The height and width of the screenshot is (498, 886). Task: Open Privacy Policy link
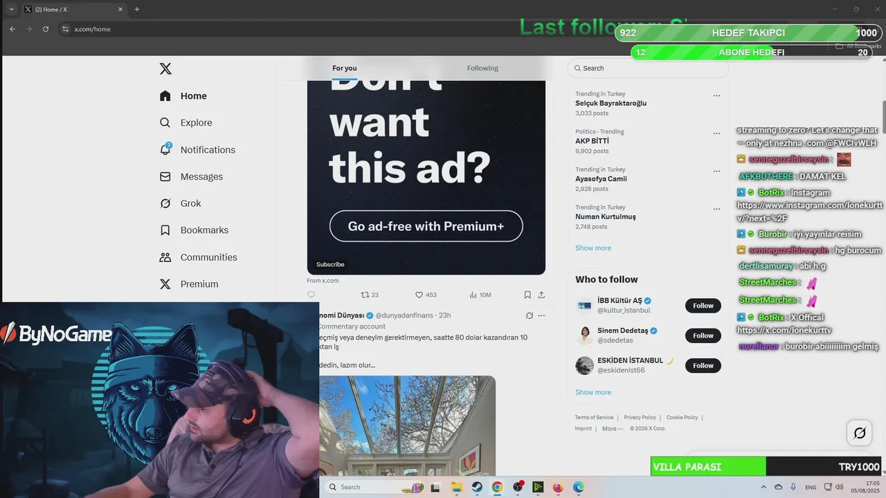pos(640,417)
